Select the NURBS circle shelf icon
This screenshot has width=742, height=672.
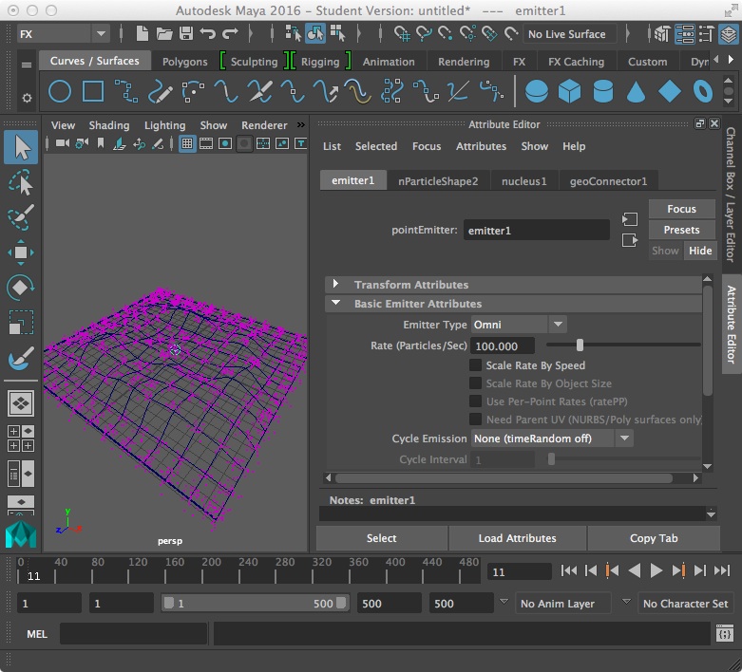click(x=60, y=92)
